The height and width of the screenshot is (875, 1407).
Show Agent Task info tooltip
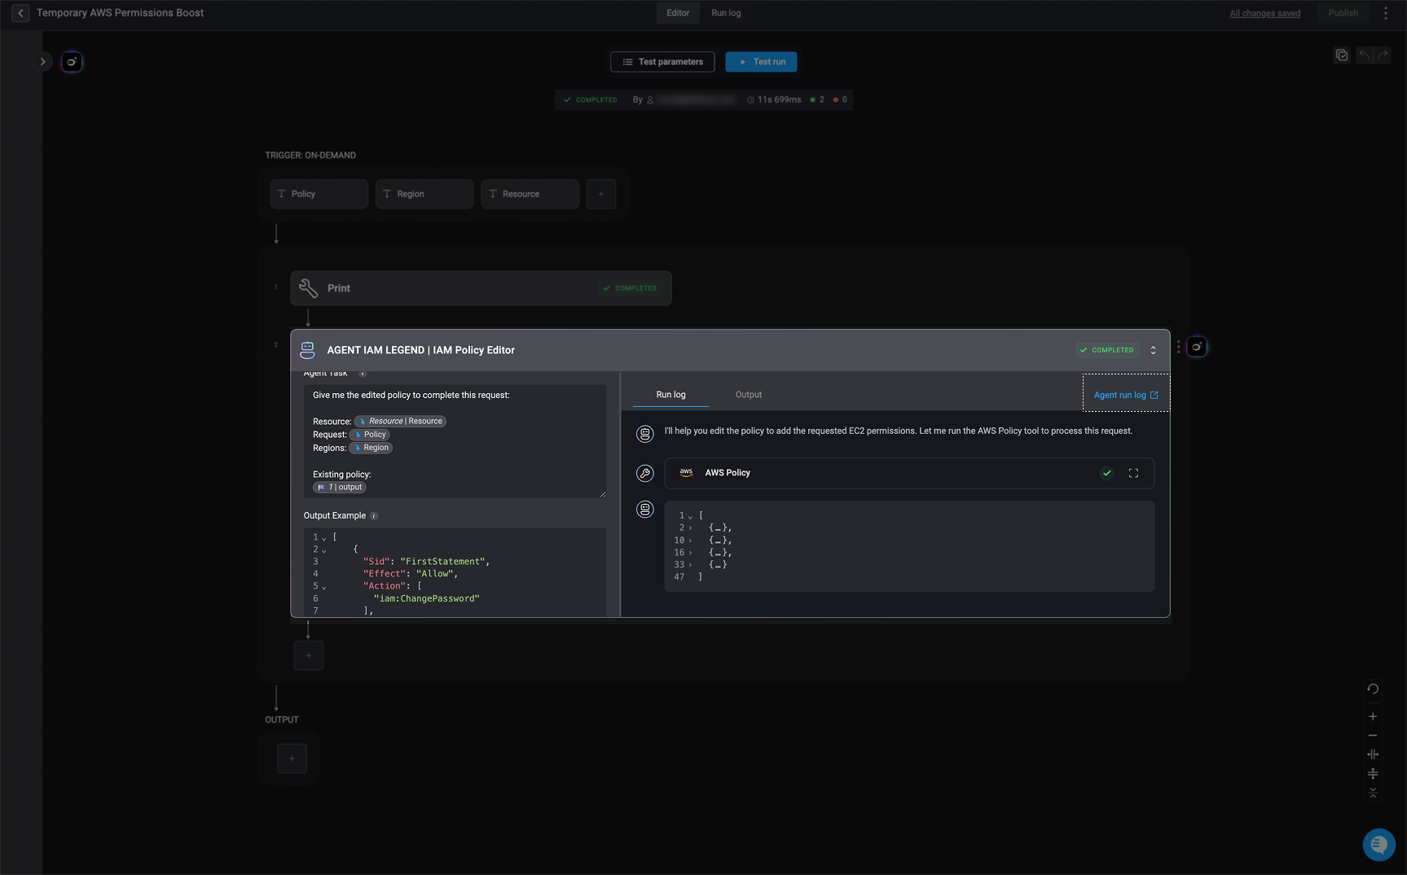pos(363,374)
